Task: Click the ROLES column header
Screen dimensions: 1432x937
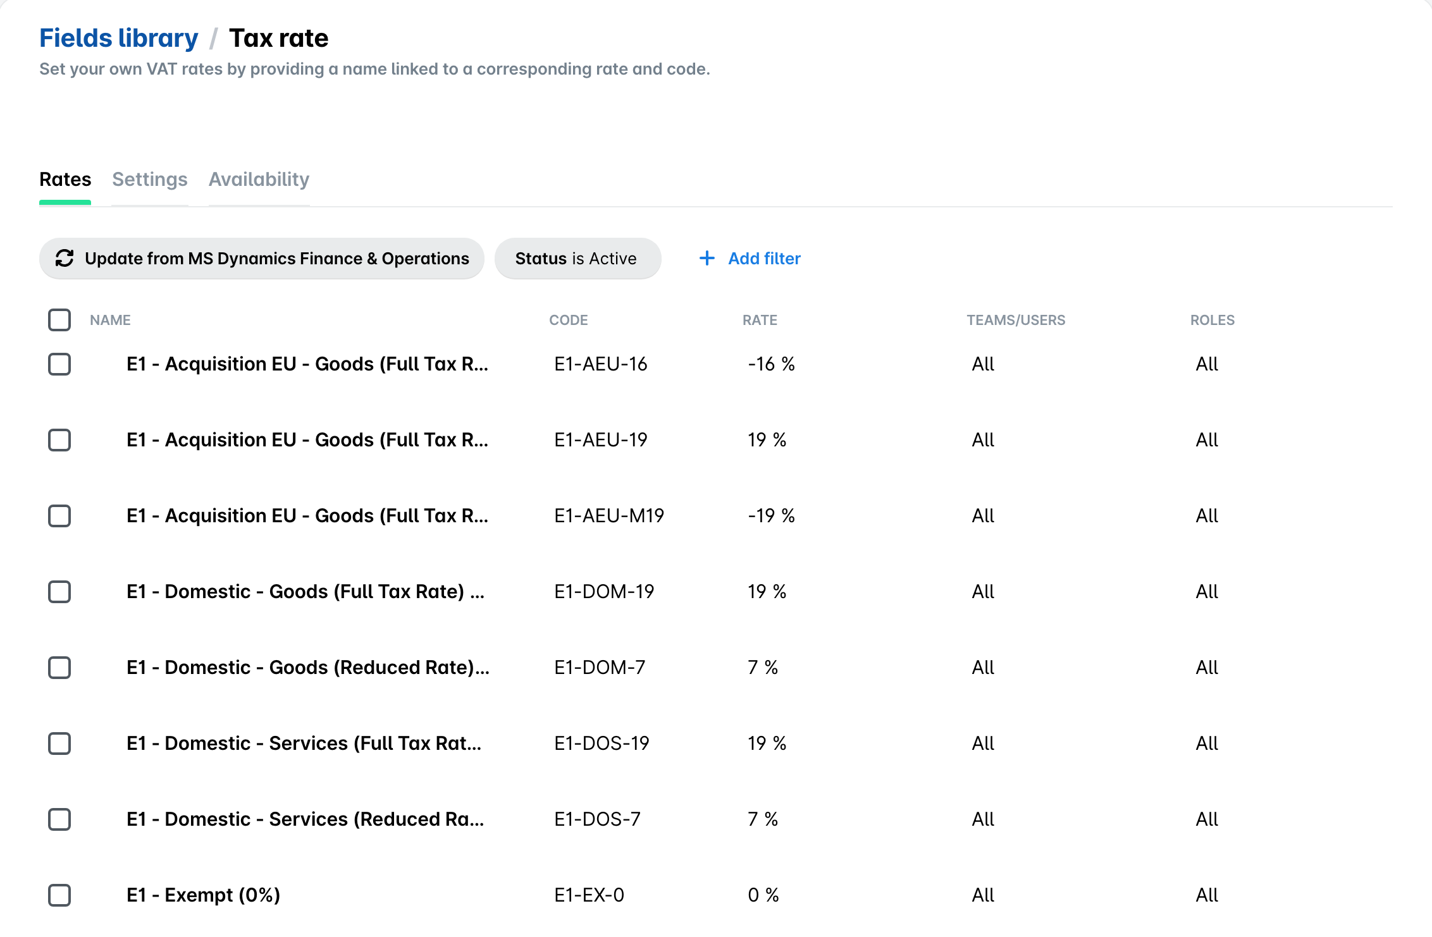Action: point(1213,320)
